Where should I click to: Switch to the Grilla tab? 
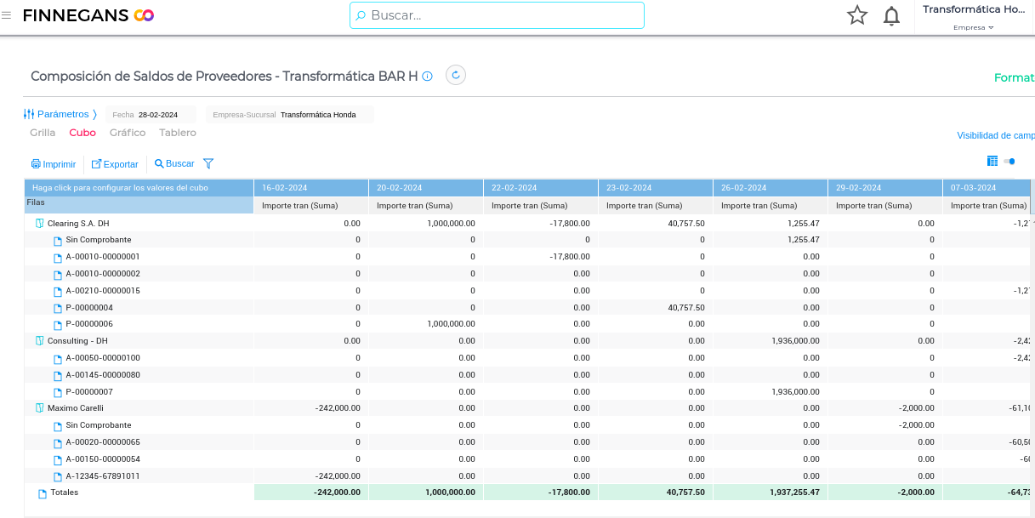(x=43, y=133)
